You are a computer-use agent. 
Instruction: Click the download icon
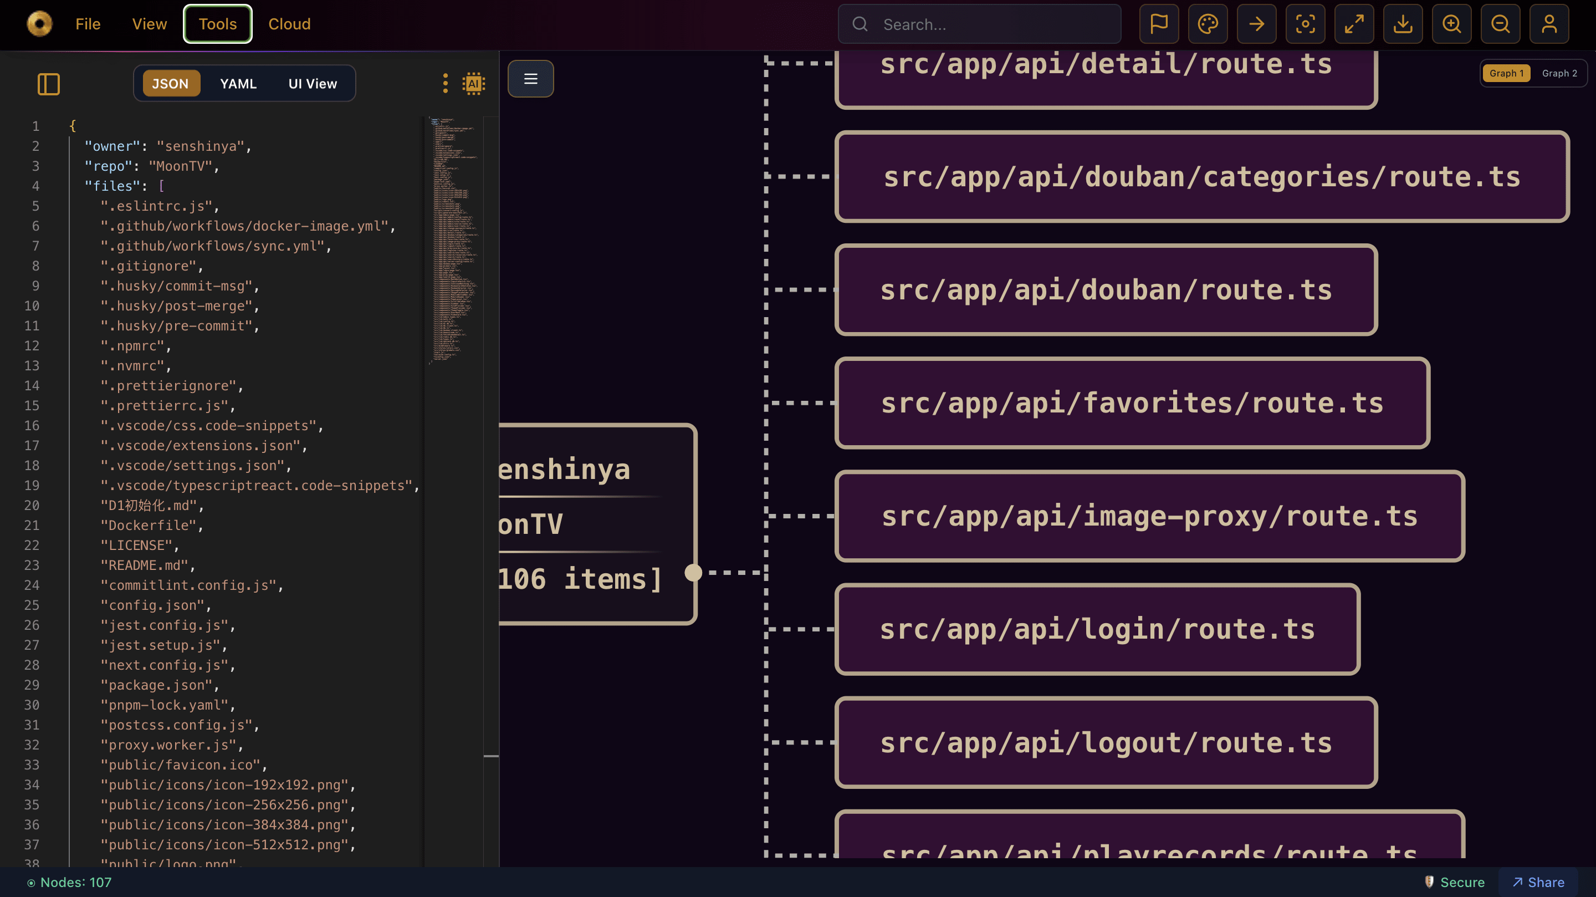1403,24
